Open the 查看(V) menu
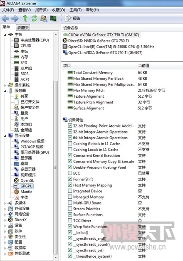Image resolution: width=183 pixels, height=261 pixels. click(x=25, y=10)
